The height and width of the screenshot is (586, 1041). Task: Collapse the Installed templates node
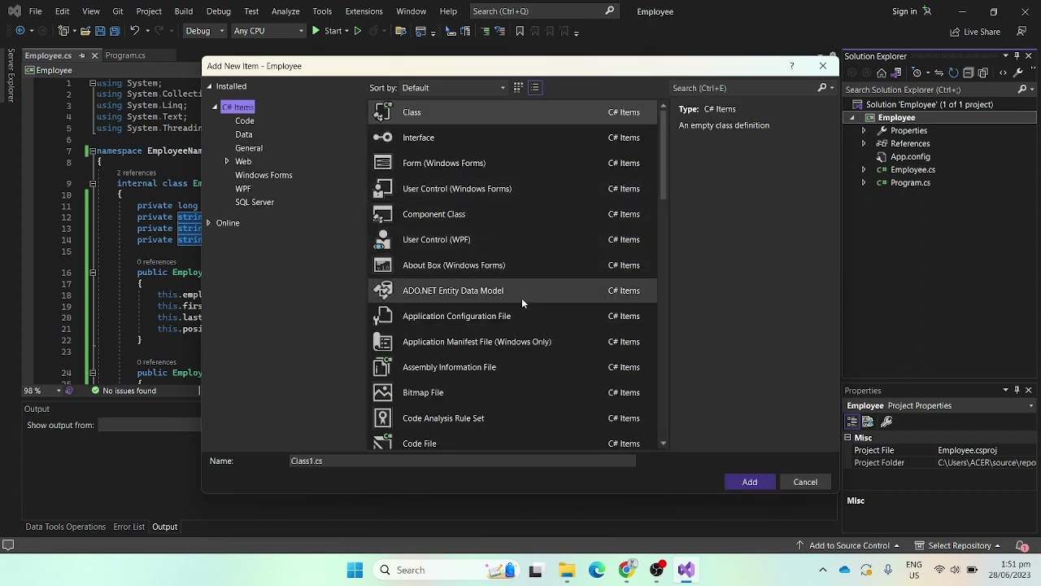click(209, 86)
